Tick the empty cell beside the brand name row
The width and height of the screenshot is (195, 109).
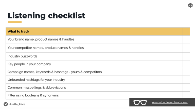point(186,40)
